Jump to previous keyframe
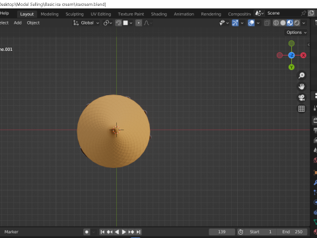 [x=110, y=232]
